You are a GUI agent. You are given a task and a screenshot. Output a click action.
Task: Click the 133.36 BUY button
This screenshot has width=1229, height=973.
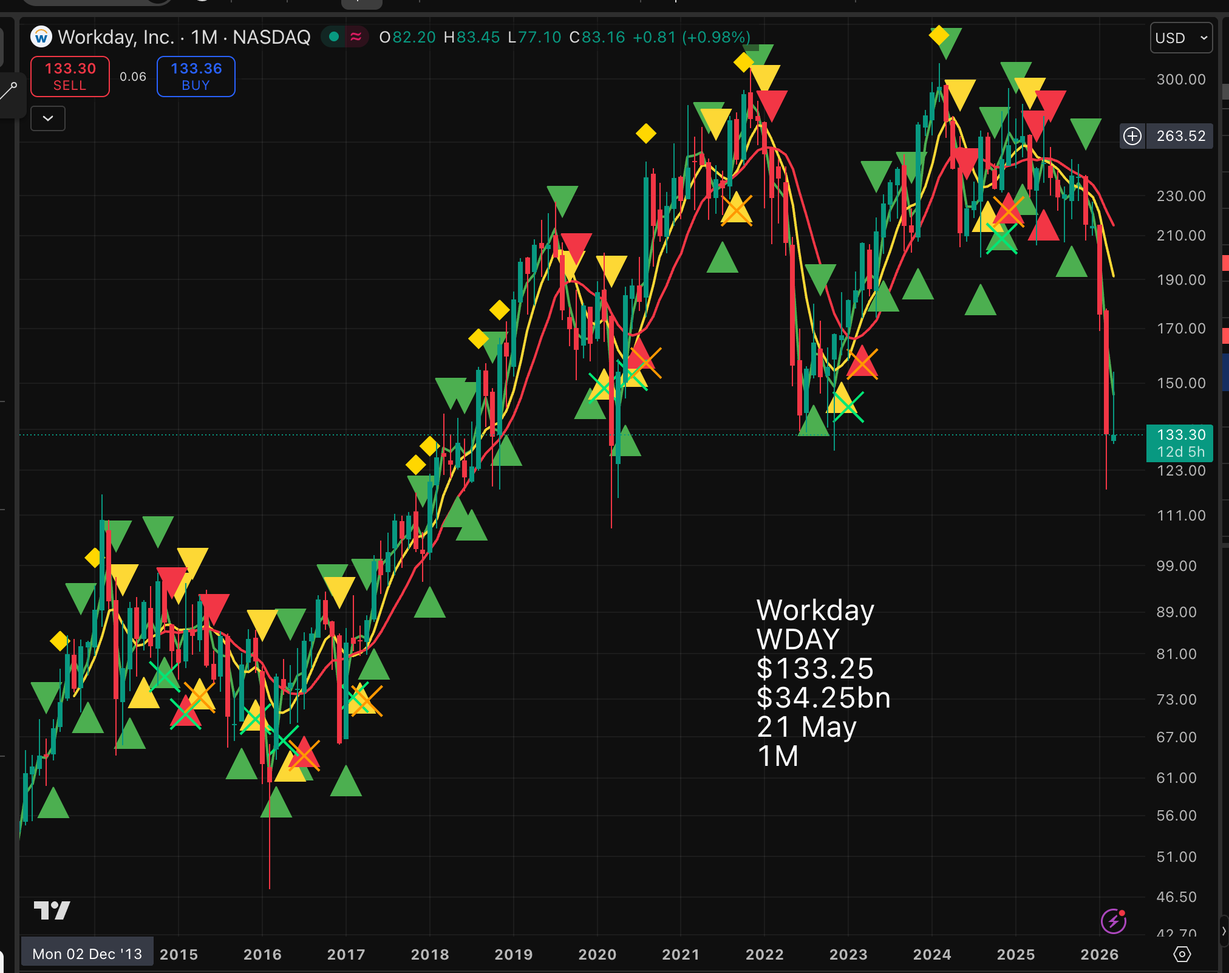[196, 77]
